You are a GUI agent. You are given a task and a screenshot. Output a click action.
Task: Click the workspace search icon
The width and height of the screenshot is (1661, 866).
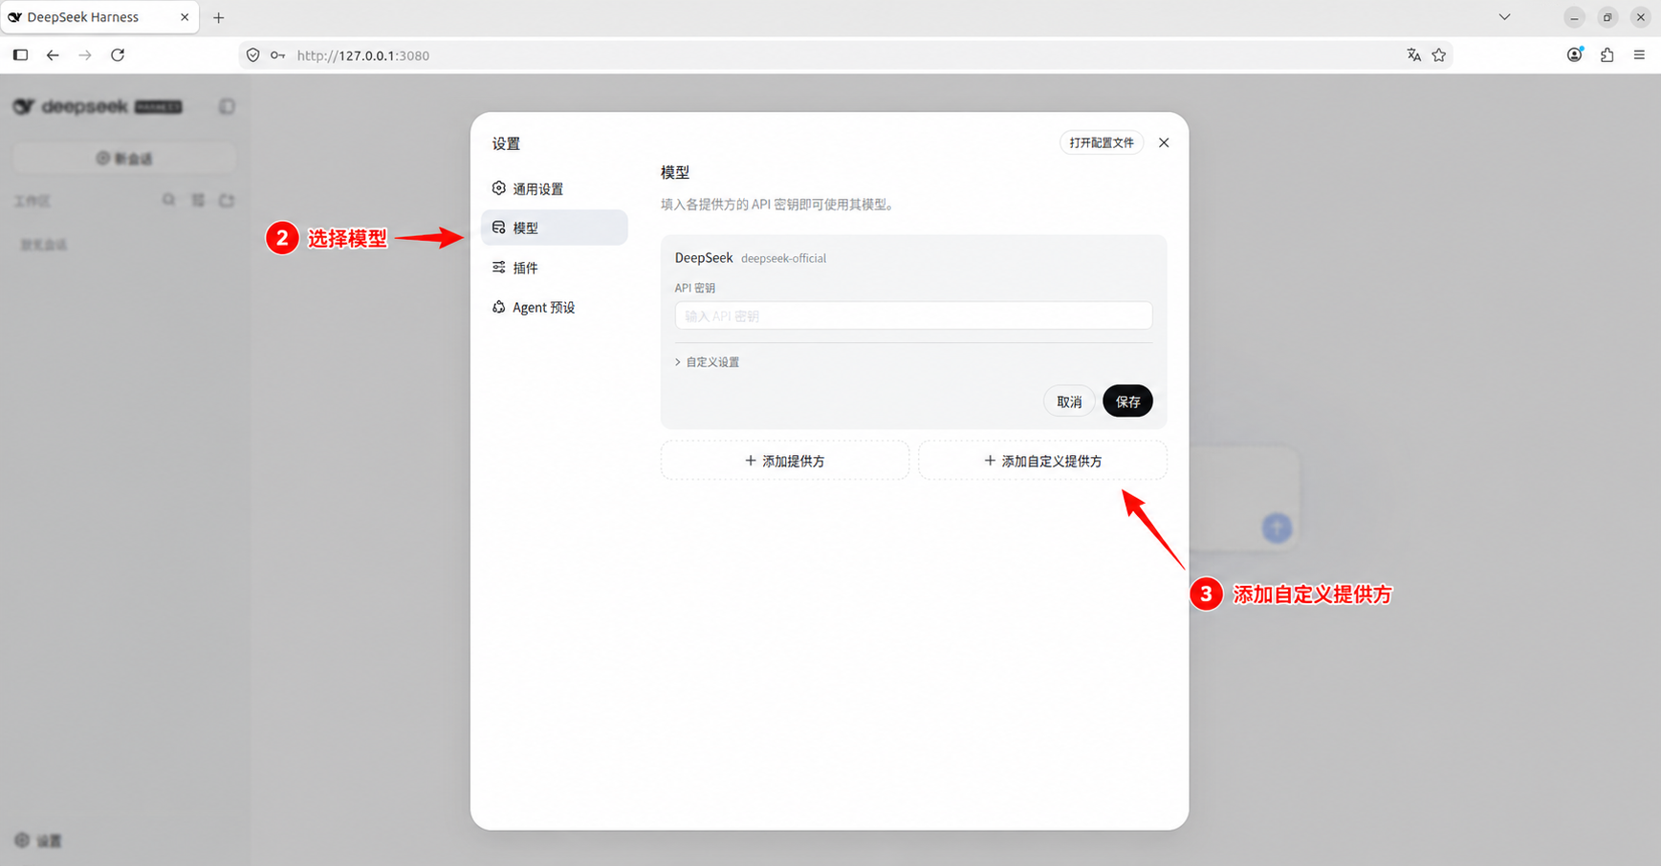tap(169, 201)
